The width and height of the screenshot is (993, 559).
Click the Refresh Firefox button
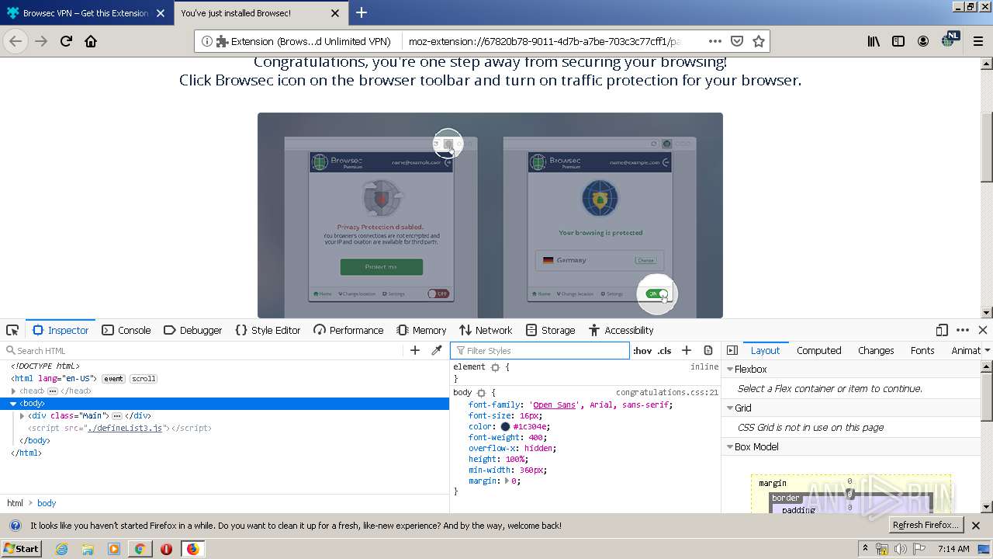coord(927,525)
